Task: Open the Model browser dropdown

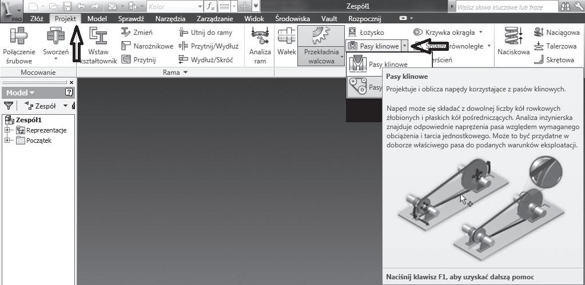Action: pos(21,93)
